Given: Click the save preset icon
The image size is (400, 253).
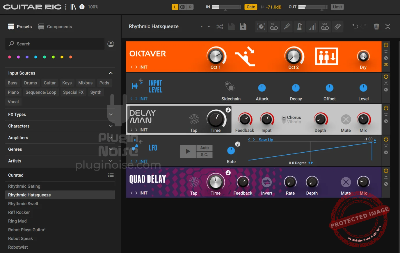Looking at the screenshot, I should point(231,27).
